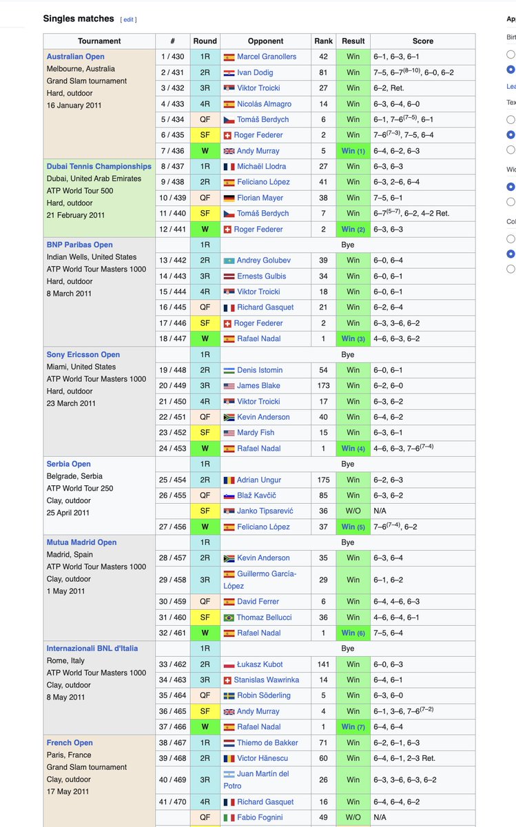Click the Serbia flag beside Janko Tipsarević
The width and height of the screenshot is (516, 827).
point(229,511)
